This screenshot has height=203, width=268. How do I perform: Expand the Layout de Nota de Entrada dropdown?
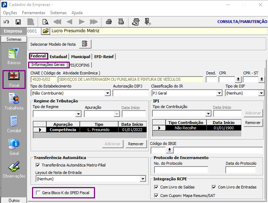pyautogui.click(x=143, y=179)
